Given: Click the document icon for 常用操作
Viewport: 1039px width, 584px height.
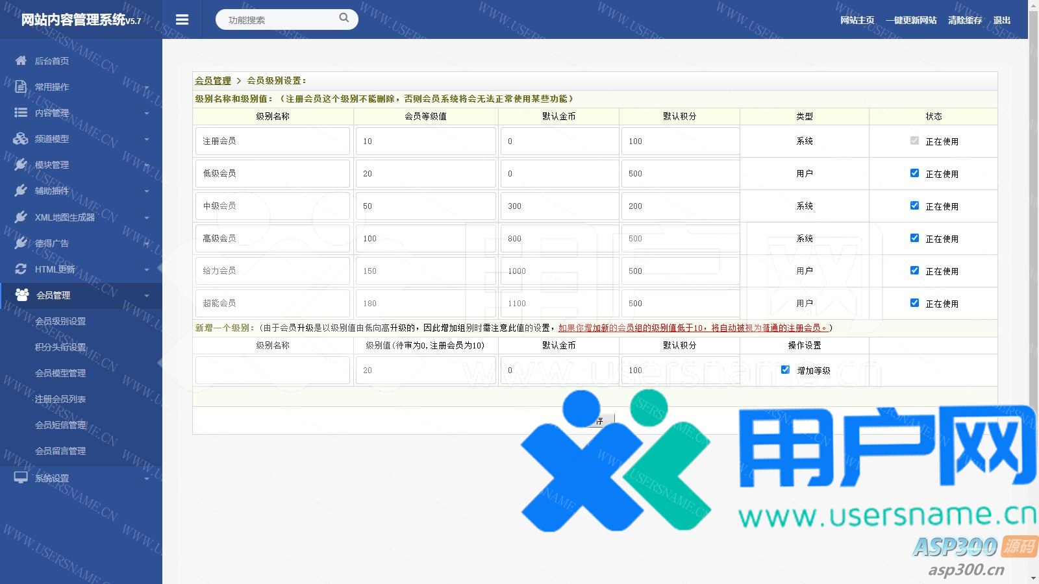Looking at the screenshot, I should [21, 86].
